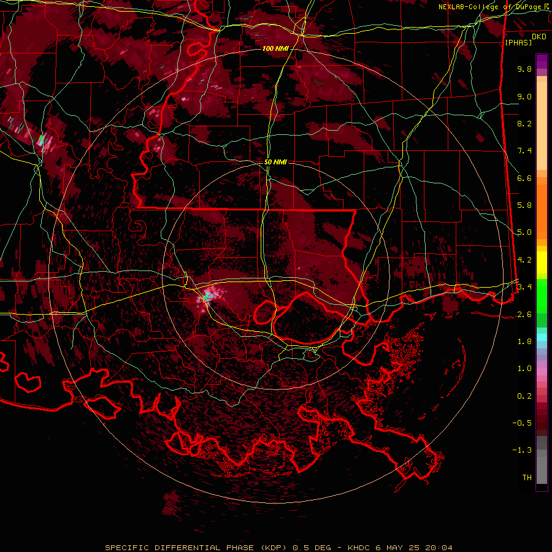Screen dimensions: 552x552
Task: Click the green pixel cluster in the upper-left echoes
Action: coord(41,139)
